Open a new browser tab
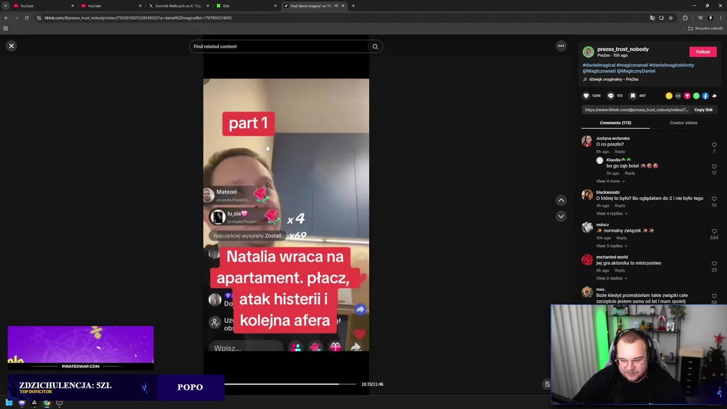The width and height of the screenshot is (727, 409). point(353,6)
